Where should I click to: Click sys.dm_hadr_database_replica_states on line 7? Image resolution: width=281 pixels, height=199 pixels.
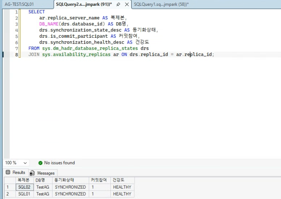click(90, 48)
